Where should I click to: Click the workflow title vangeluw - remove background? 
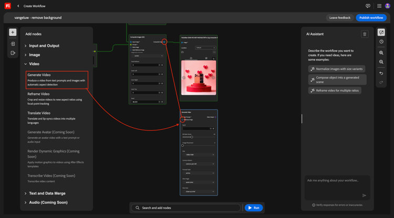[x=38, y=18]
